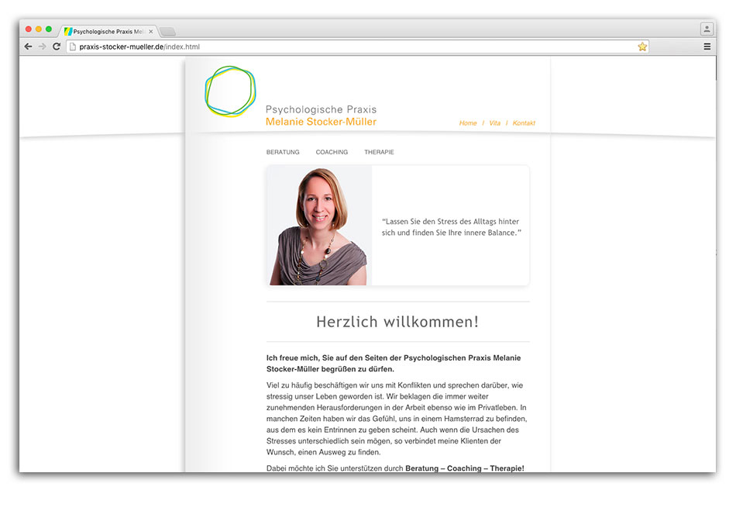Open the THERAPIE section
This screenshot has width=736, height=511.
[379, 152]
